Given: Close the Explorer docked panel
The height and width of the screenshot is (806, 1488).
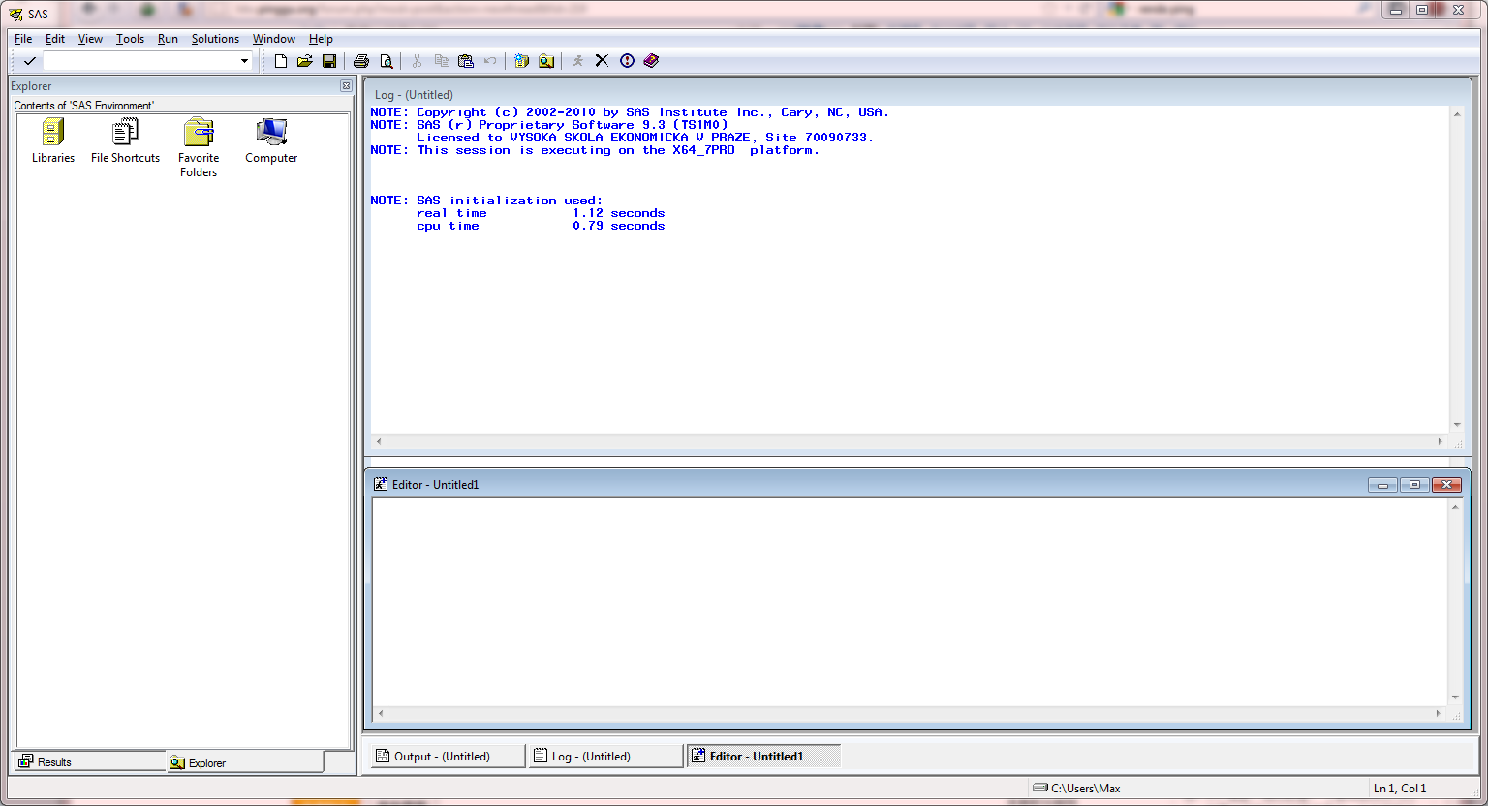Looking at the screenshot, I should coord(346,86).
